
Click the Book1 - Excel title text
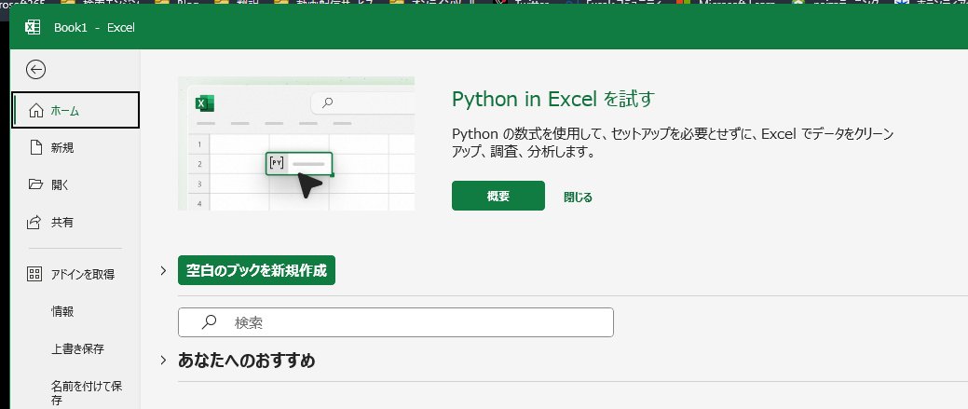coord(94,28)
